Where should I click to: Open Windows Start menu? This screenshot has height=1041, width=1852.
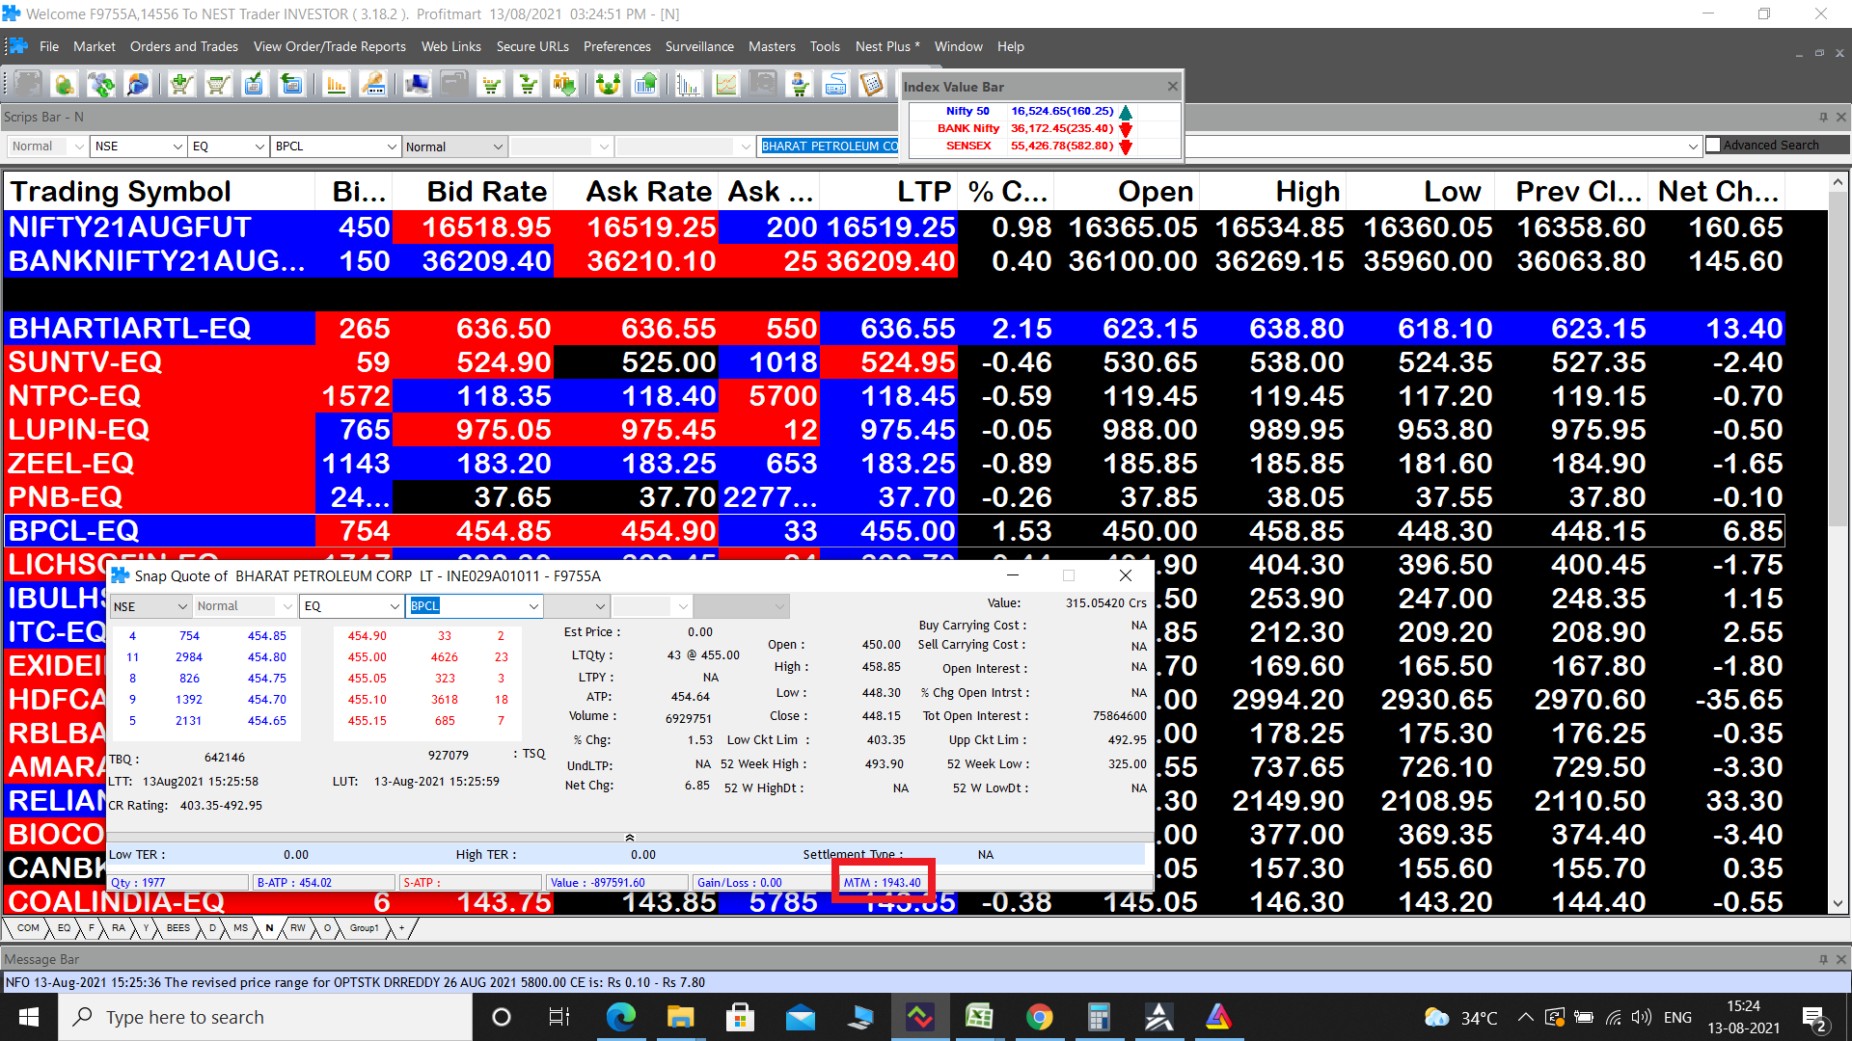pyautogui.click(x=29, y=1017)
